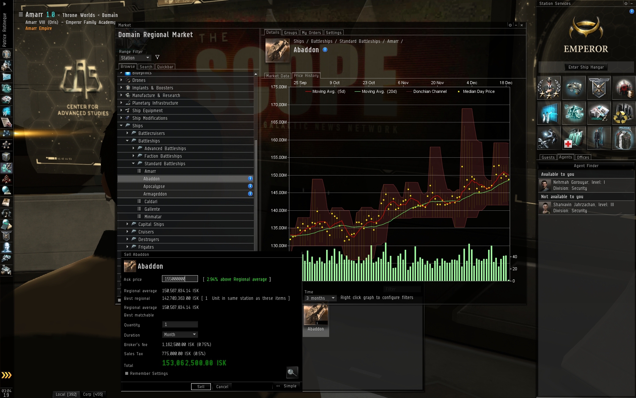
Task: Open the Science lab station service
Action: tap(549, 113)
